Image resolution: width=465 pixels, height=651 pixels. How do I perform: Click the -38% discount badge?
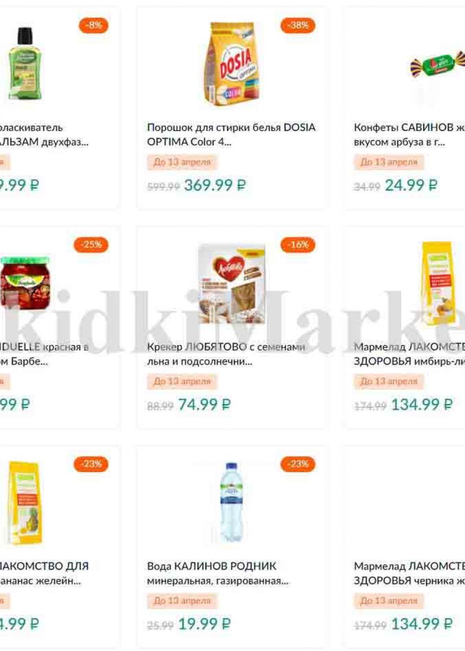(298, 25)
